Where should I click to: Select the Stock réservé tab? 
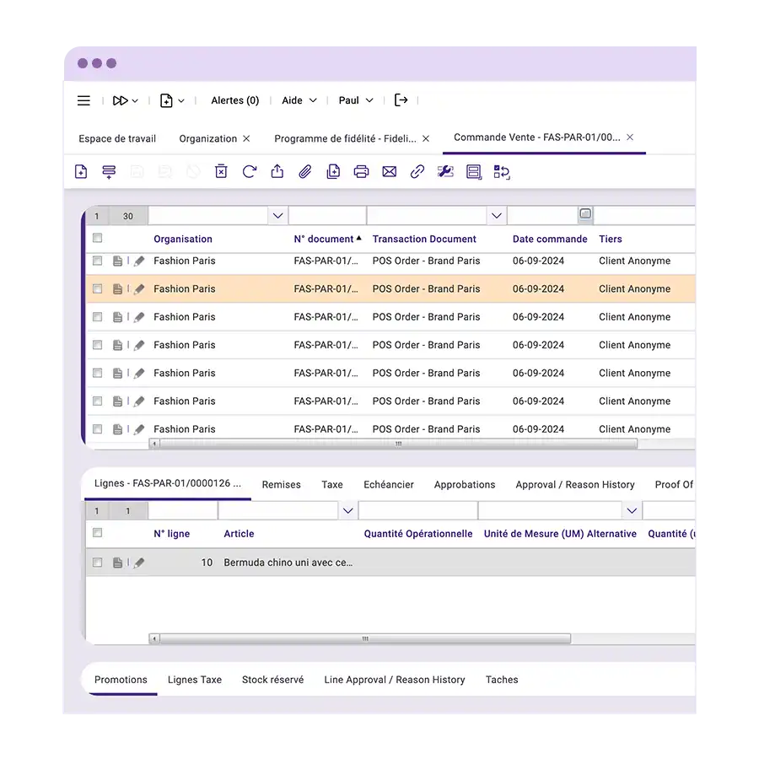(273, 680)
